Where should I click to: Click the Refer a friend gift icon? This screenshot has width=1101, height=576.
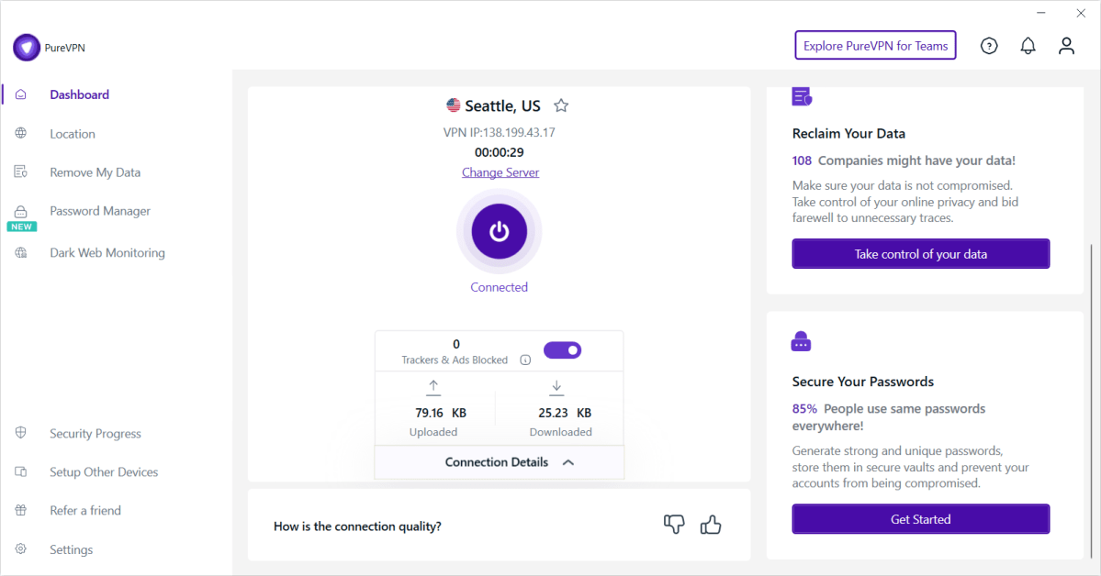pos(21,510)
